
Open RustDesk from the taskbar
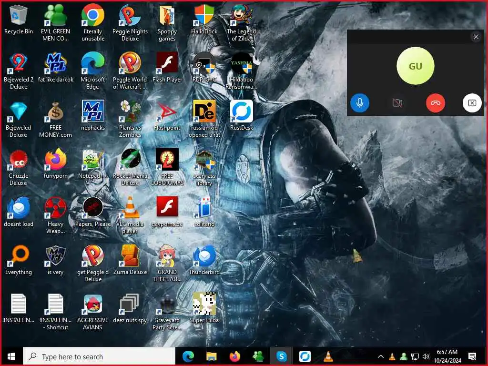tap(305, 356)
